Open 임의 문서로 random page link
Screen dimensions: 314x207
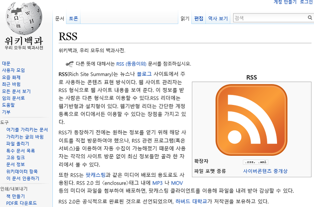pos(13,98)
